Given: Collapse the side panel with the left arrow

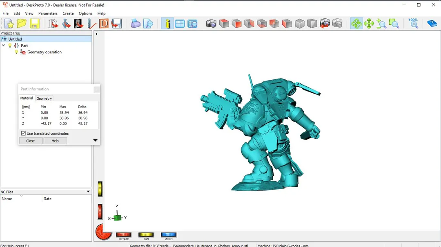Looking at the screenshot, I should point(96,34).
